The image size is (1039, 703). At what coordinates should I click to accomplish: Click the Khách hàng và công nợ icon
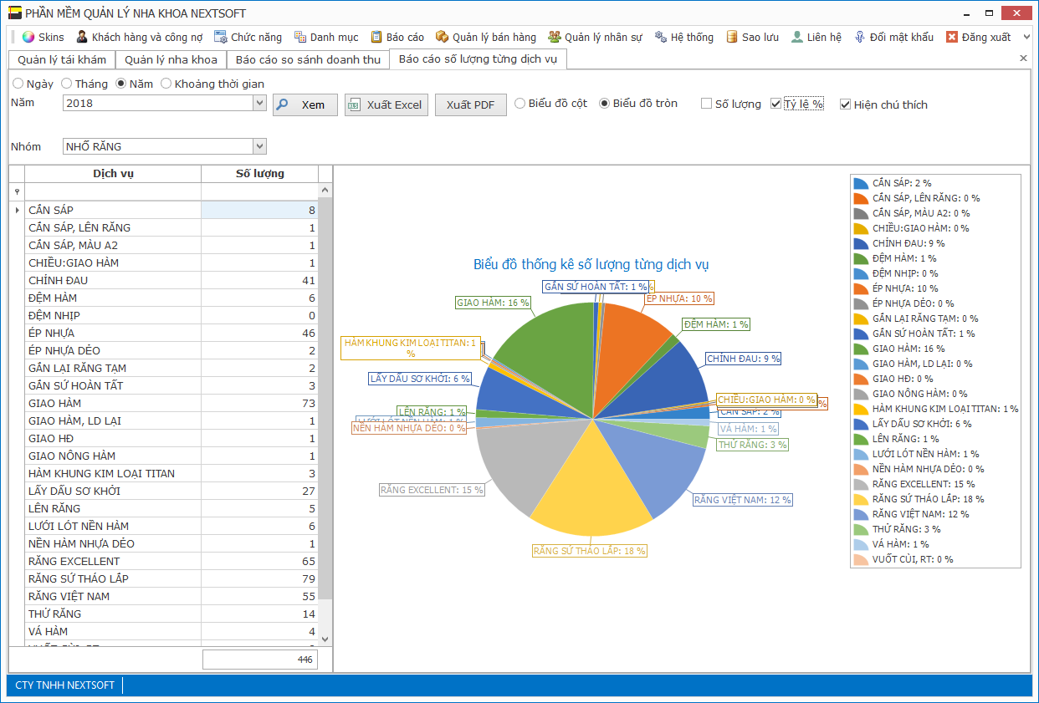82,37
